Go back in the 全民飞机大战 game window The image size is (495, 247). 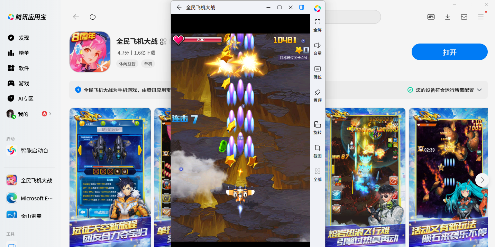point(179,7)
